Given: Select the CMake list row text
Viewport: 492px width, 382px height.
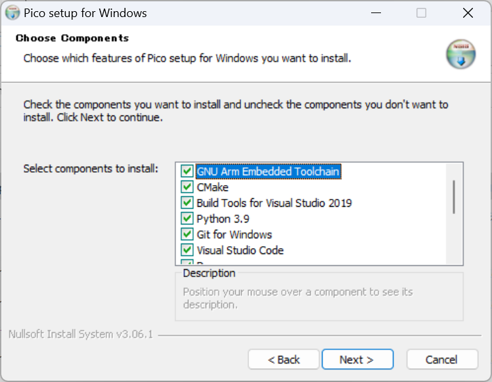Looking at the screenshot, I should 212,187.
